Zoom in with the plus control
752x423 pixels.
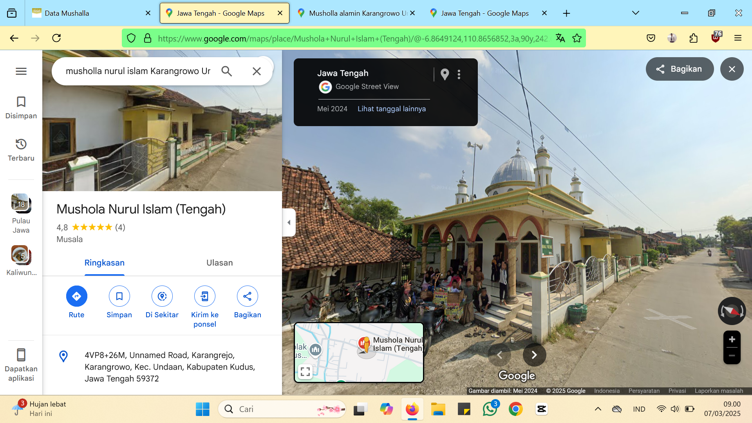click(x=732, y=339)
